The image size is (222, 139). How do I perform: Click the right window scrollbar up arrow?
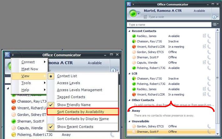pyautogui.click(x=217, y=30)
